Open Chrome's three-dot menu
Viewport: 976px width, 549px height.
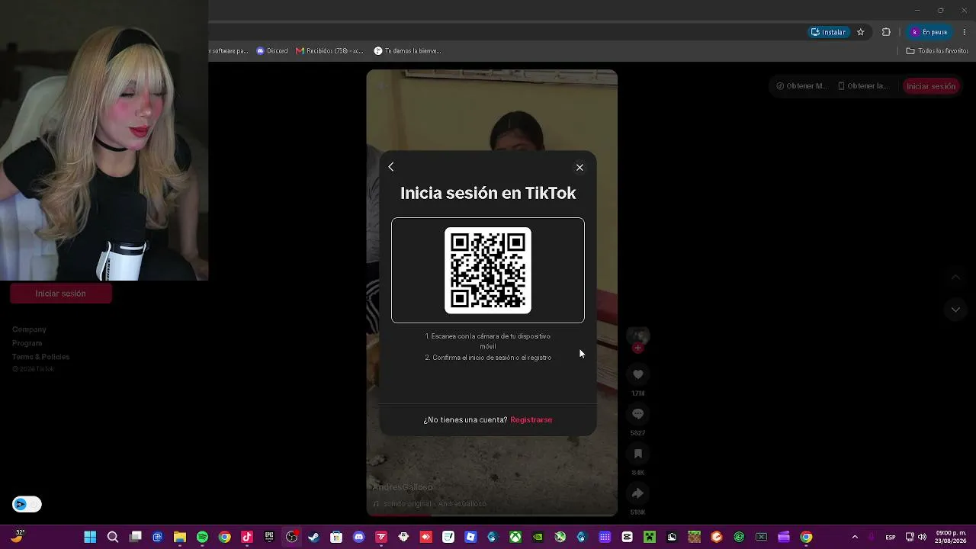point(965,32)
